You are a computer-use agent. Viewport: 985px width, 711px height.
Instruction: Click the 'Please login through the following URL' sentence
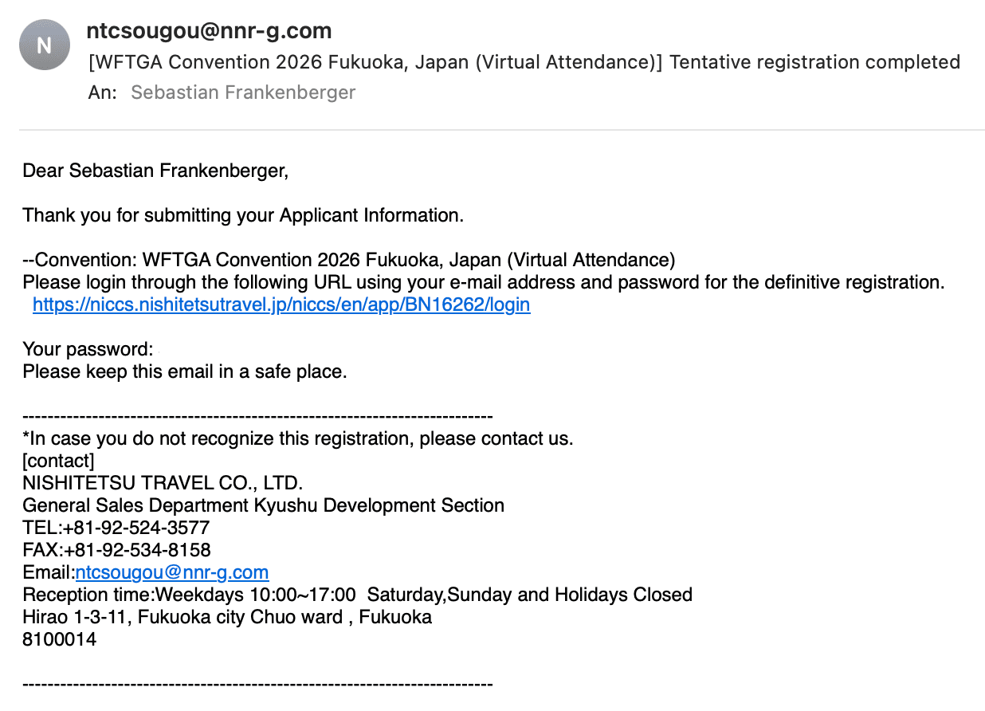pos(483,282)
